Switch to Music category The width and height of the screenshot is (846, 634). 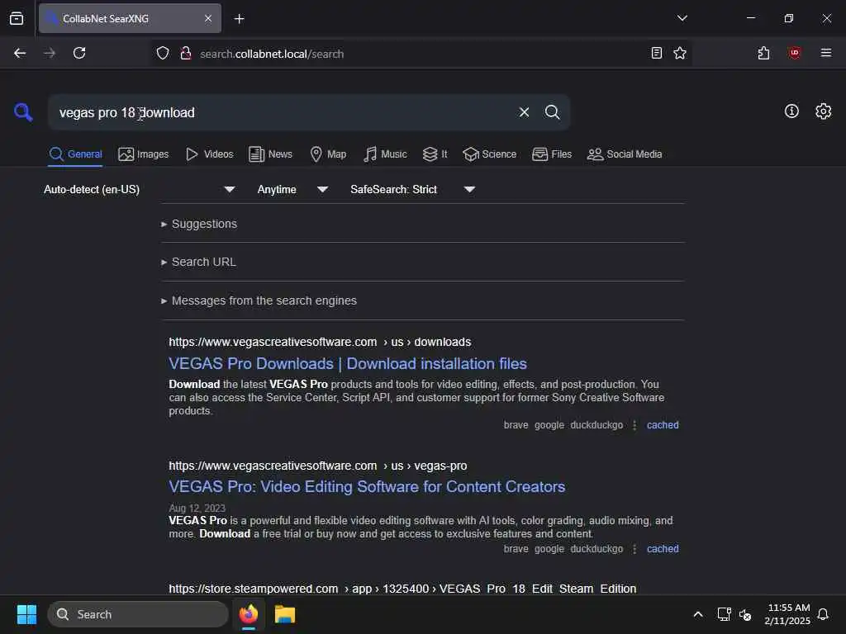pyautogui.click(x=385, y=154)
